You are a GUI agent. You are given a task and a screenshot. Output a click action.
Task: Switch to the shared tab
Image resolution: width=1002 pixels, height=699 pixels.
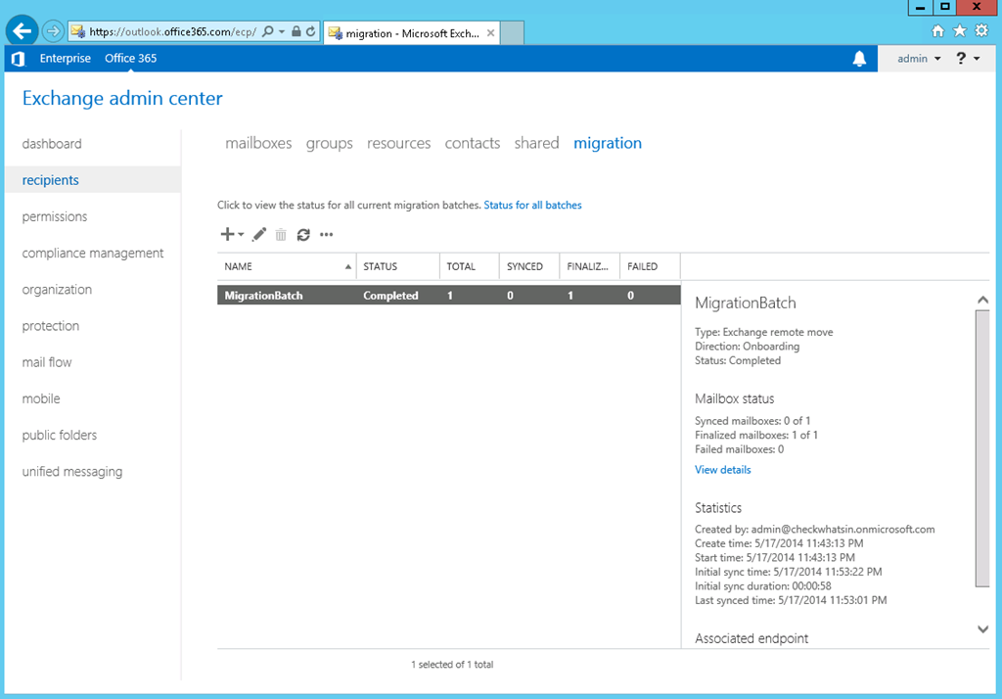click(537, 143)
